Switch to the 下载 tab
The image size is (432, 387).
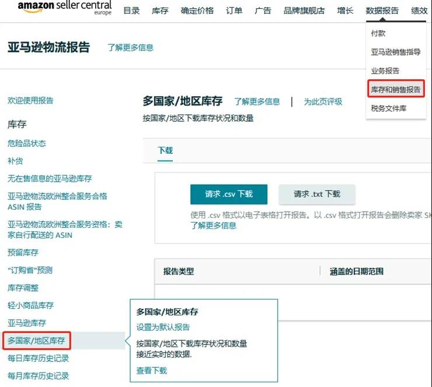coord(165,150)
